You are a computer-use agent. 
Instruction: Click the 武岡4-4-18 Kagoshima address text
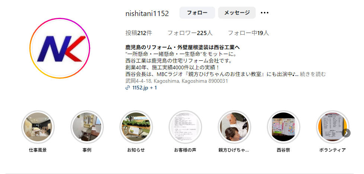tap(176, 81)
